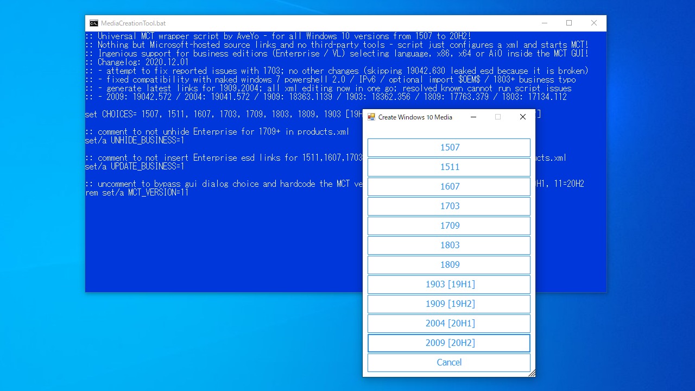Click 'rem set/a MCT_VERSION=11' console line
The width and height of the screenshot is (695, 391).
pos(137,192)
